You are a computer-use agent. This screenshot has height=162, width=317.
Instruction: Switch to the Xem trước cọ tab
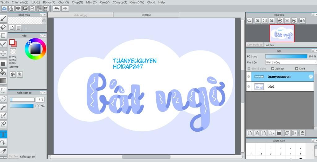click(254, 45)
